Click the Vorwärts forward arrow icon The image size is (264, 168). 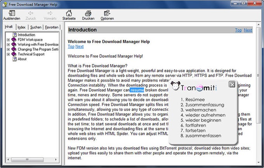tap(50, 13)
